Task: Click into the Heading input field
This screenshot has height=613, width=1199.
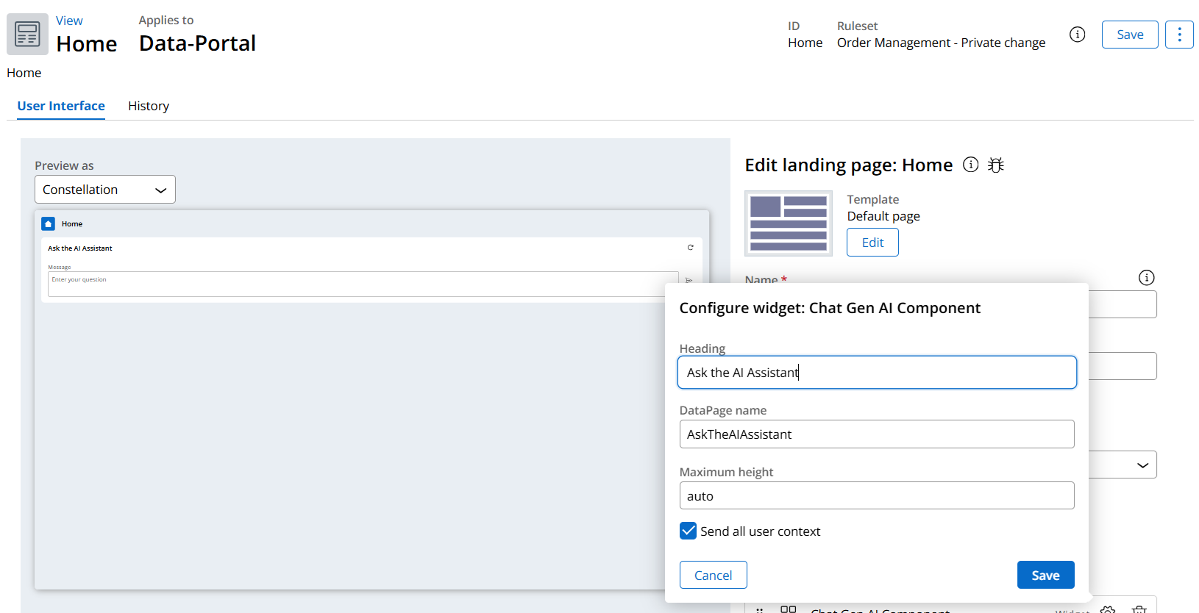Action: pyautogui.click(x=877, y=373)
